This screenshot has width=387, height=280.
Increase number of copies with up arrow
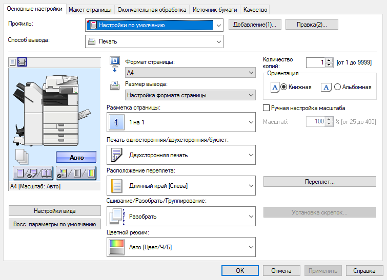click(x=329, y=60)
